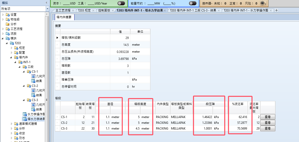Expand the 动态 node arrow
The height and width of the screenshot is (142, 299).
pyautogui.click(x=11, y=138)
